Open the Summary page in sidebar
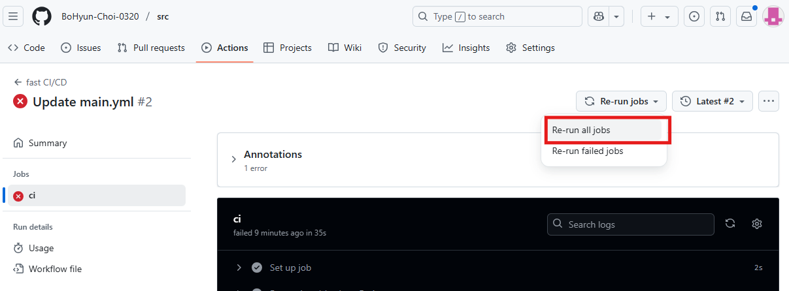Image resolution: width=789 pixels, height=291 pixels. coord(97,143)
